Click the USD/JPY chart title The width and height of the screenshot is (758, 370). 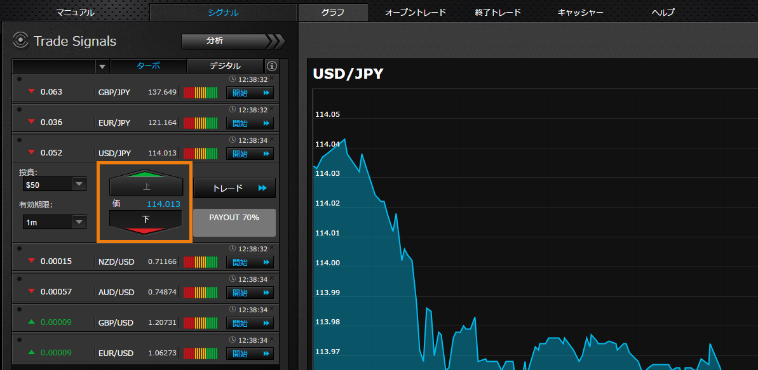(x=348, y=74)
